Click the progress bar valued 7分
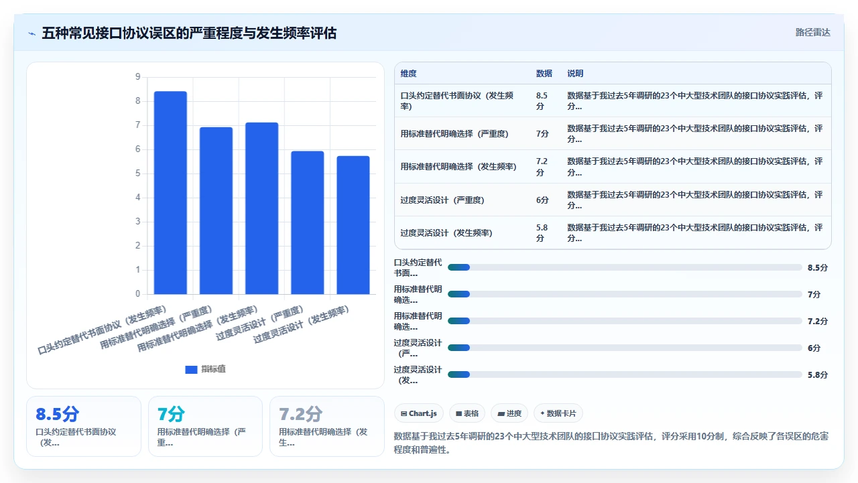Screen dimensions: 858x483 625,294
